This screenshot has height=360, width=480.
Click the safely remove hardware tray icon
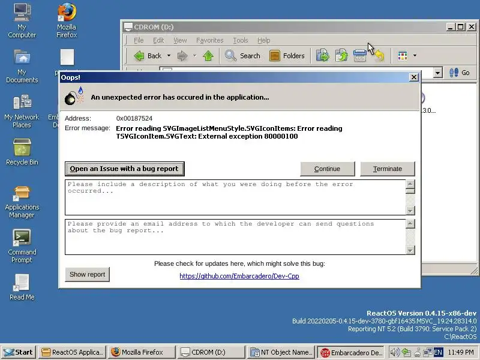(x=406, y=352)
